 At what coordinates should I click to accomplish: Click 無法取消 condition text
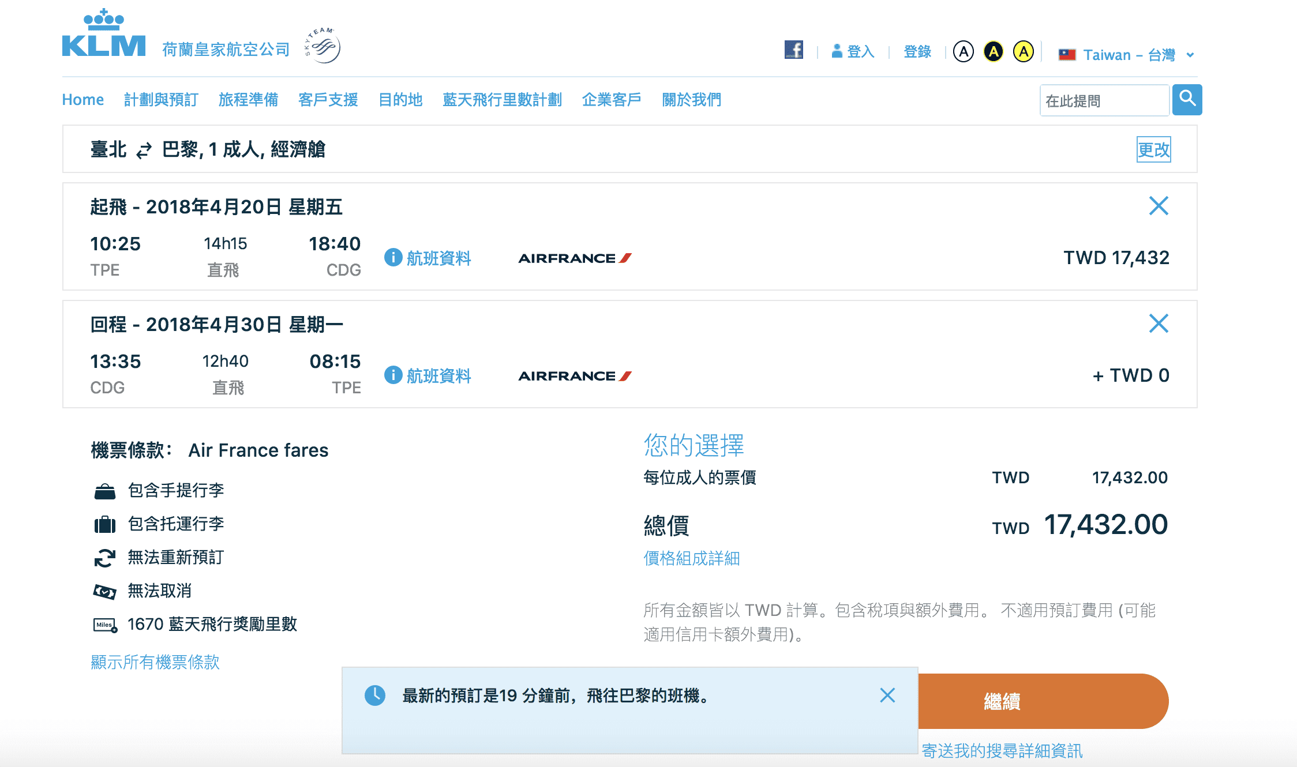[160, 591]
